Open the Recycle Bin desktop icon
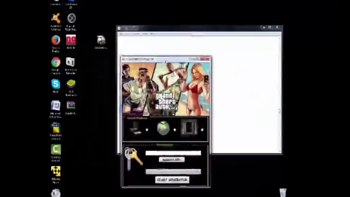This screenshot has height=197, width=350. (x=283, y=192)
